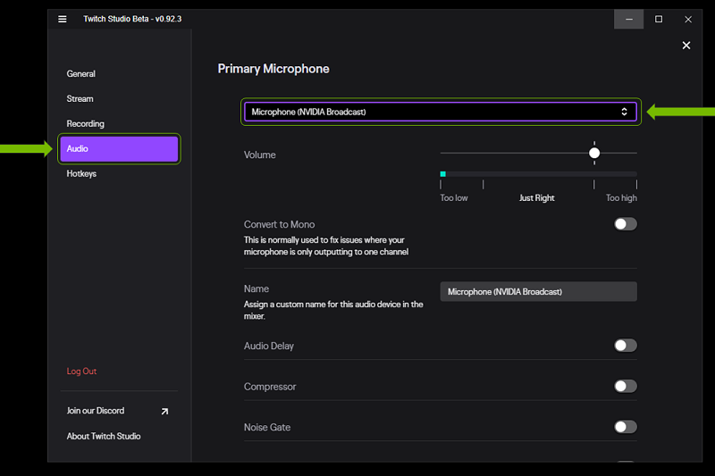The width and height of the screenshot is (715, 476).
Task: Go to Recording settings
Action: [85, 124]
